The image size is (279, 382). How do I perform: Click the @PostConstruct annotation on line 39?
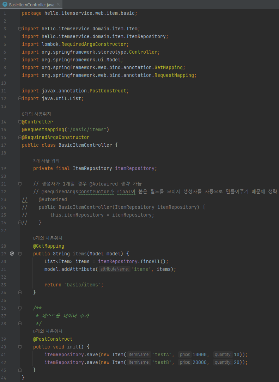pos(53,339)
